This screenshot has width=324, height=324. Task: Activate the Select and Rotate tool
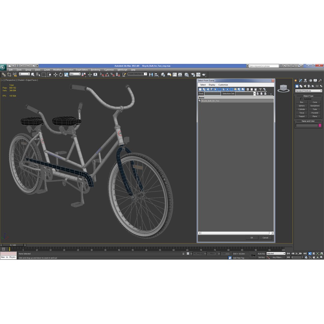[x=61, y=75]
